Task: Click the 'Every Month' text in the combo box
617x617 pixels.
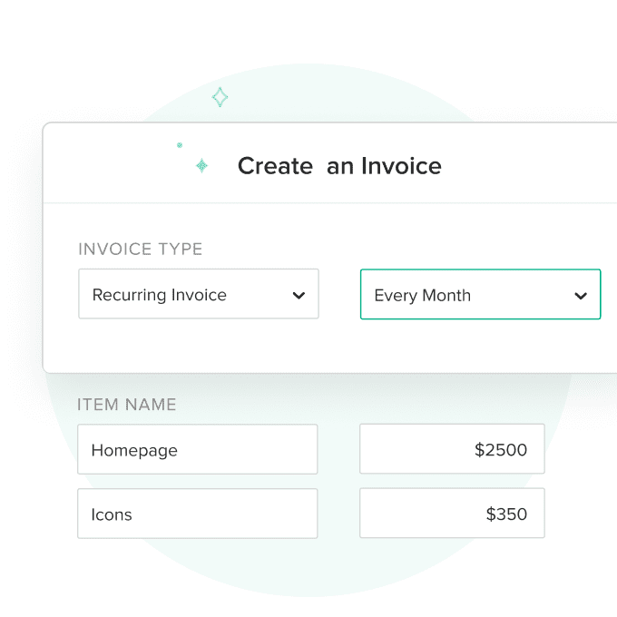Action: pos(422,295)
